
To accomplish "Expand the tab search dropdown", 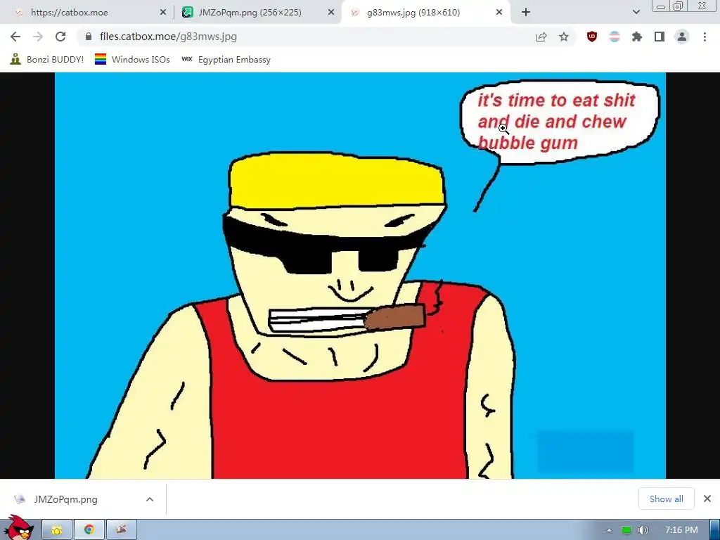I will pyautogui.click(x=636, y=13).
